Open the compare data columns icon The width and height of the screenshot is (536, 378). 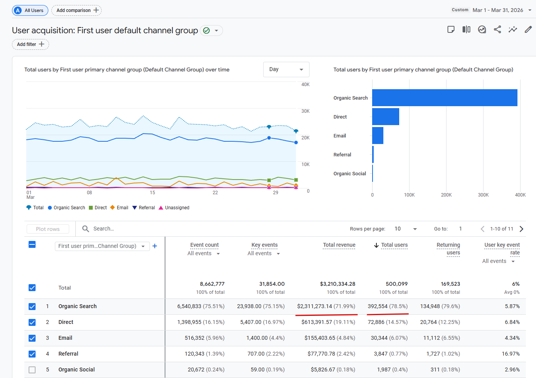coord(466,30)
